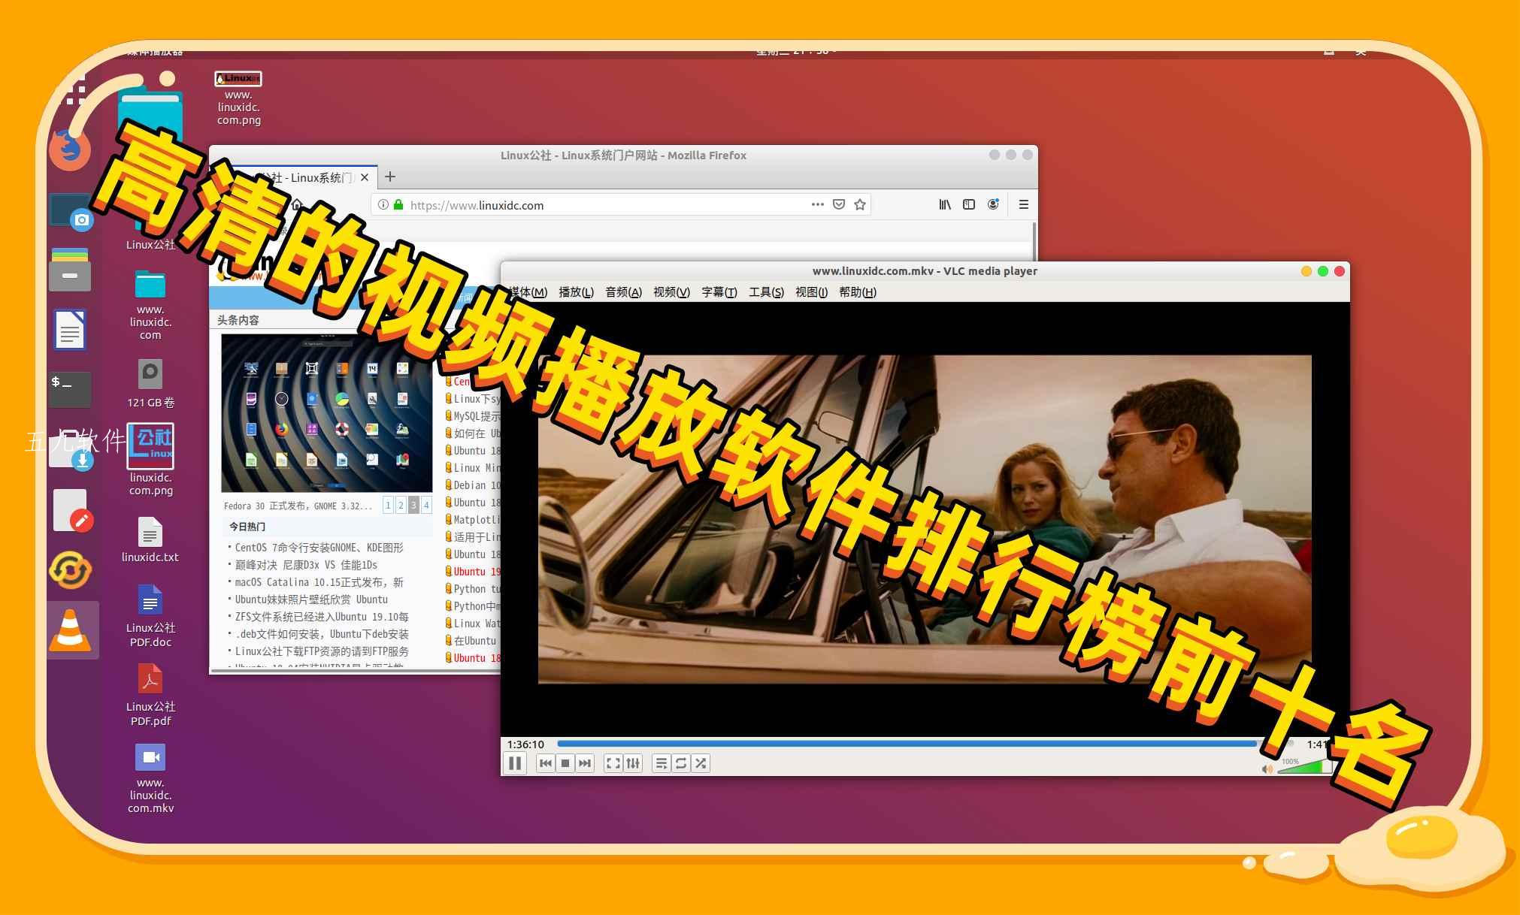Jump to previous media in VLC
Image resolution: width=1520 pixels, height=915 pixels.
click(x=546, y=763)
